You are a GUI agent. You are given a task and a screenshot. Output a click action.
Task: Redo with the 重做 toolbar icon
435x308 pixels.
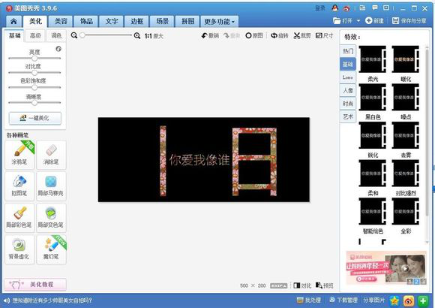coord(232,35)
